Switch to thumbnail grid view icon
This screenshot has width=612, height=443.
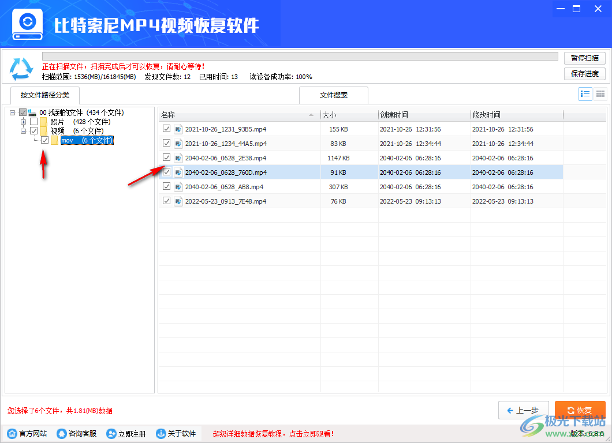coord(600,94)
